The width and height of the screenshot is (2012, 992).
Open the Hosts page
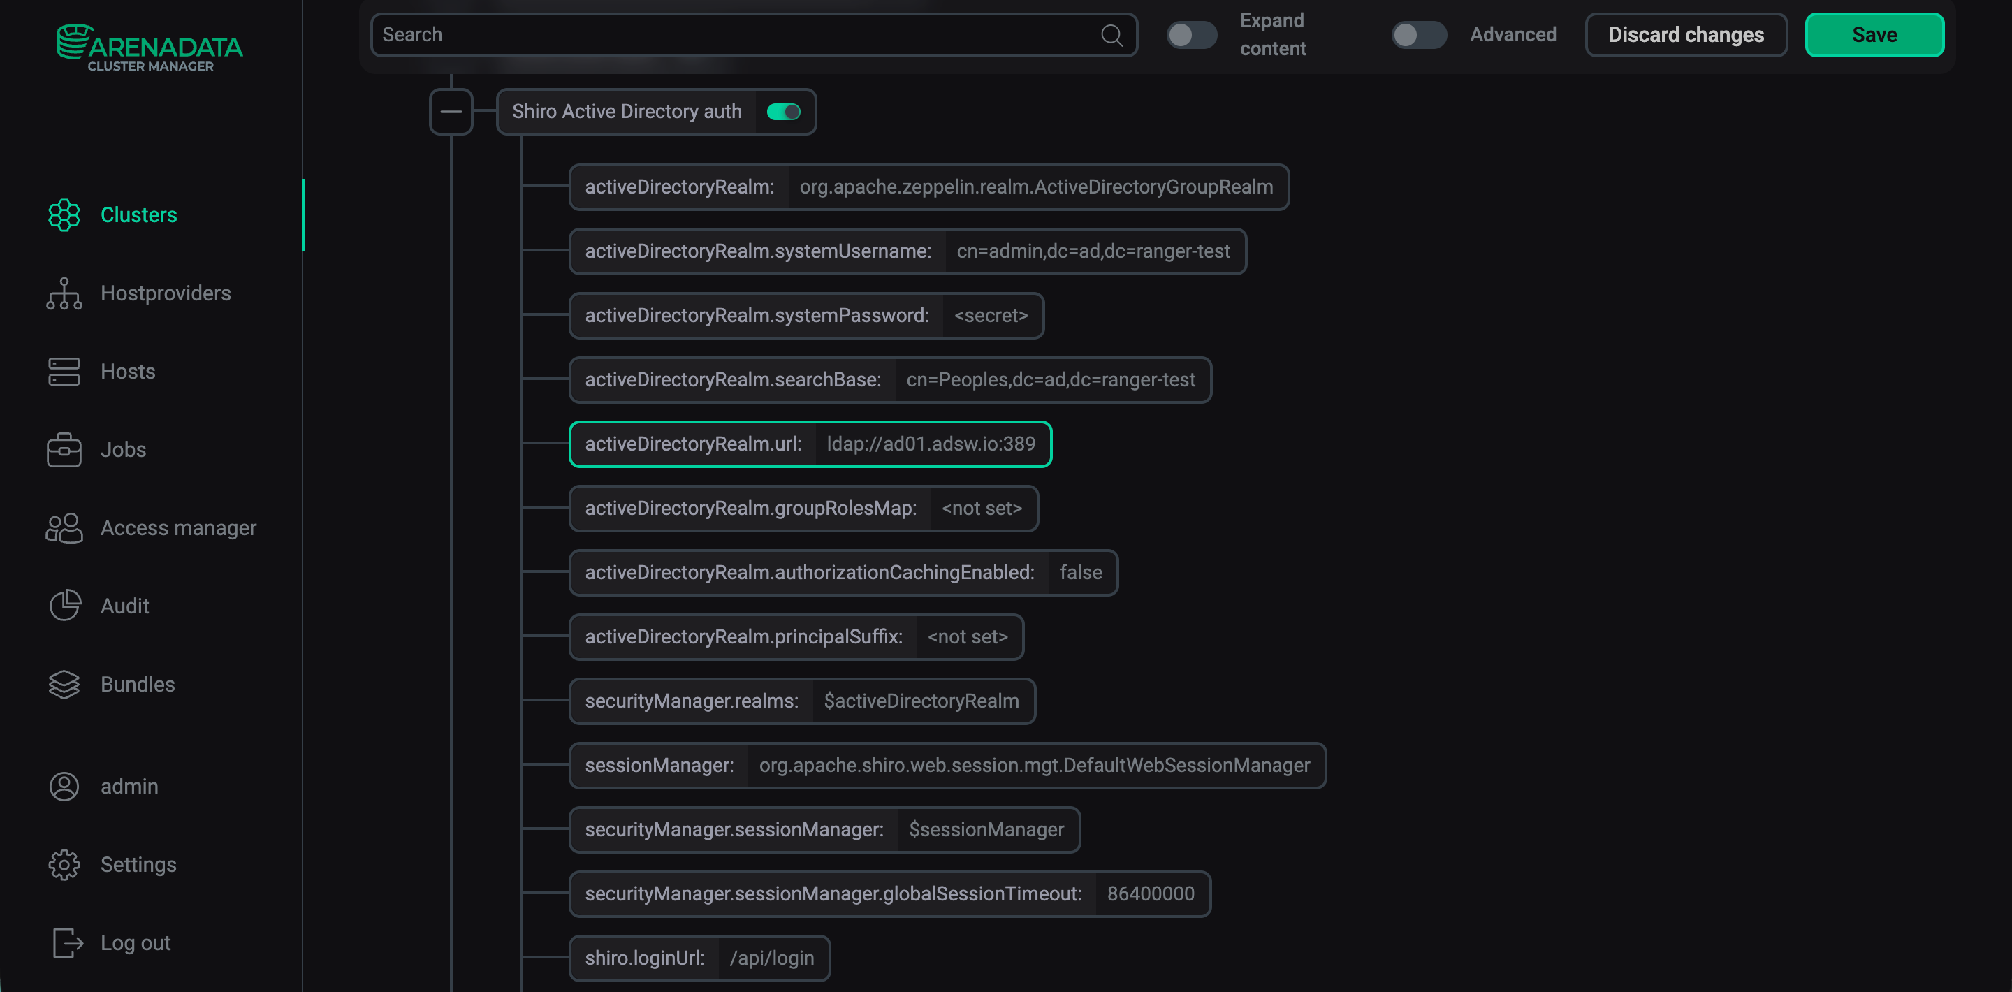pyautogui.click(x=127, y=371)
